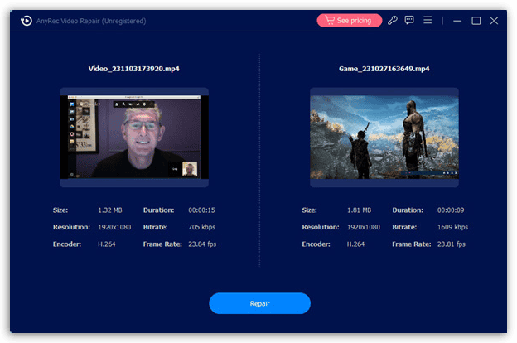
Task: Click the key register icon
Action: tap(393, 20)
